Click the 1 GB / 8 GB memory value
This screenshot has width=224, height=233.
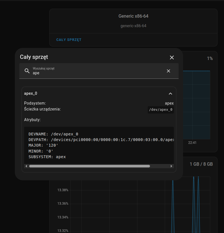click(x=201, y=164)
